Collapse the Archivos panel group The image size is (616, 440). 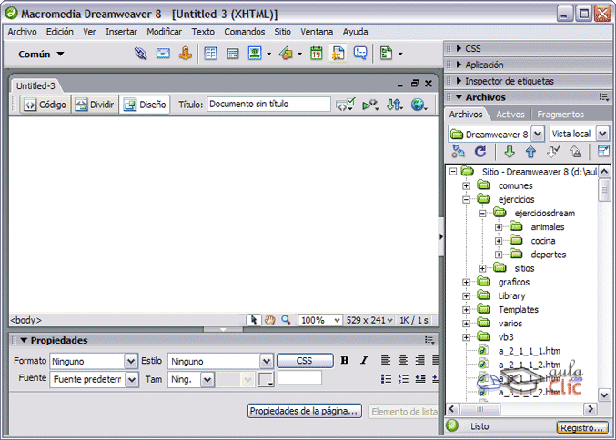click(x=459, y=97)
